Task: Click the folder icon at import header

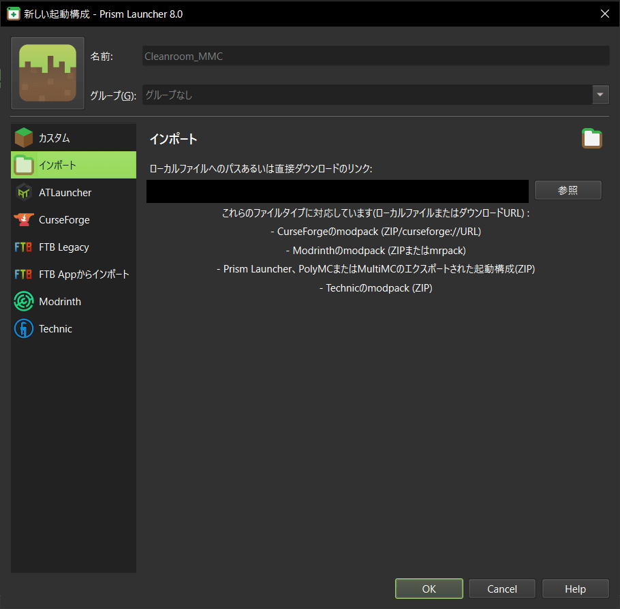Action: [x=592, y=138]
